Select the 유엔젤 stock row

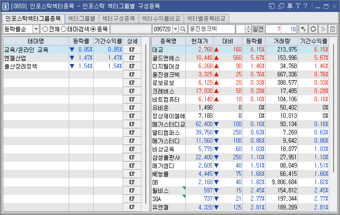pyautogui.click(x=240, y=207)
